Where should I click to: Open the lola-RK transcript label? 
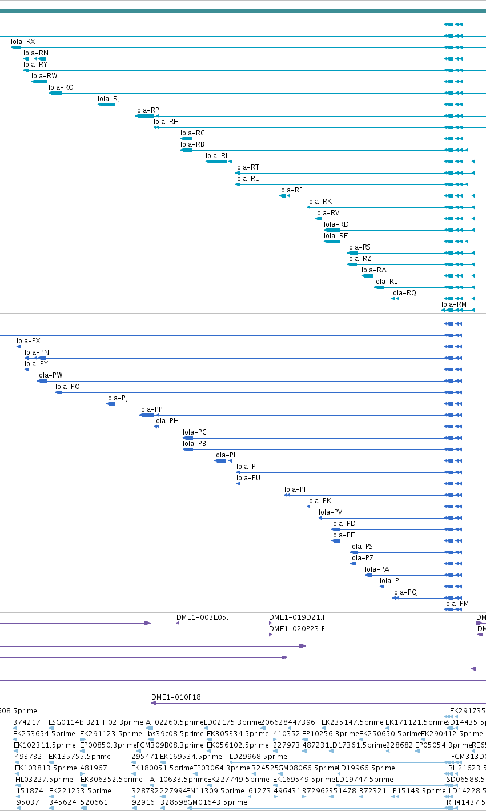pyautogui.click(x=319, y=202)
